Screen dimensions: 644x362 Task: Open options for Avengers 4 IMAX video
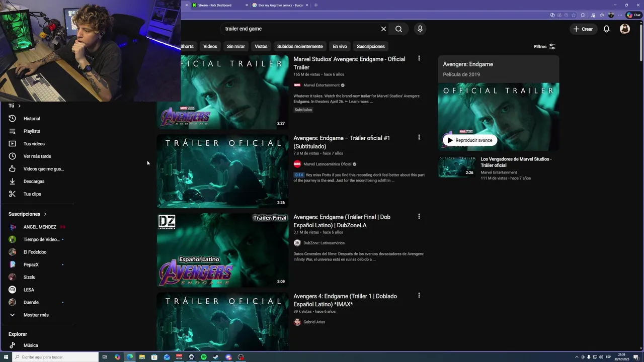click(x=419, y=295)
